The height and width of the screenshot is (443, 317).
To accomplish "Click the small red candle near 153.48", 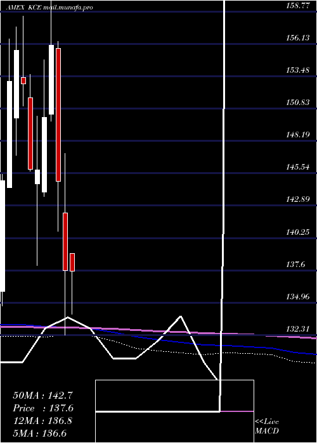I will point(23,80).
